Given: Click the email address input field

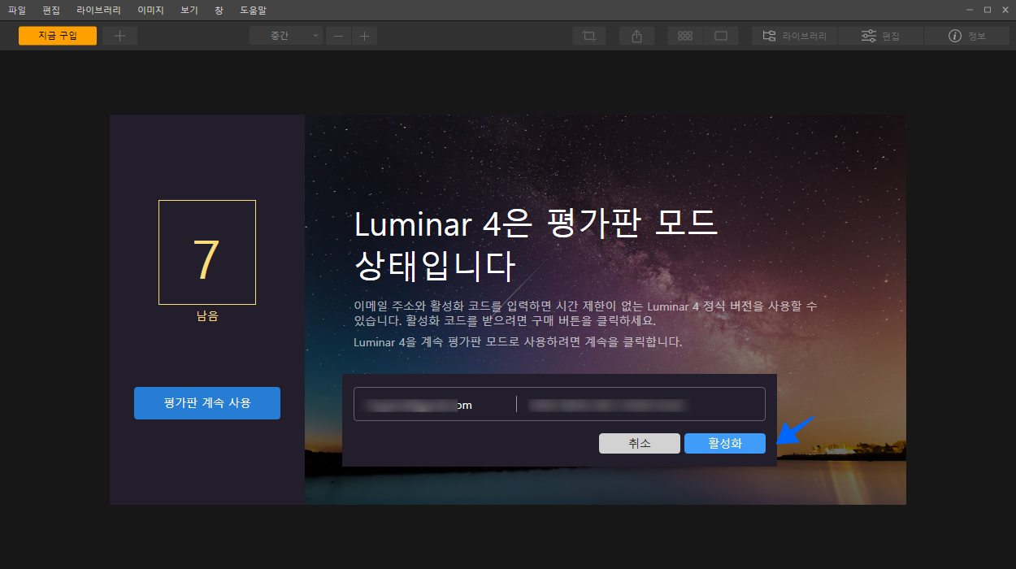Looking at the screenshot, I should click(x=435, y=404).
